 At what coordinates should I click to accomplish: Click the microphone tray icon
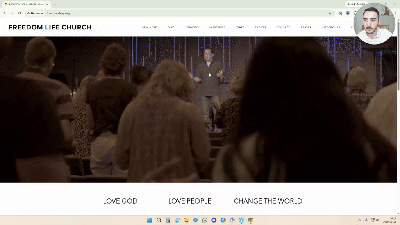coord(366,220)
